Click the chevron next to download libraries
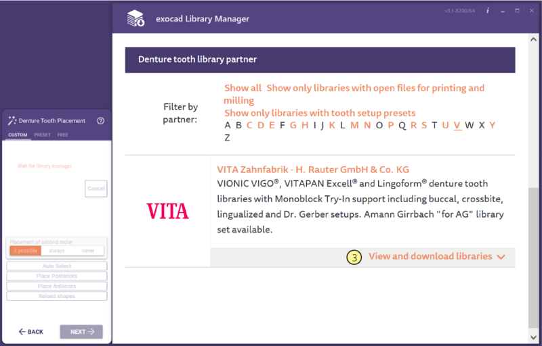The image size is (542, 346). coord(501,257)
